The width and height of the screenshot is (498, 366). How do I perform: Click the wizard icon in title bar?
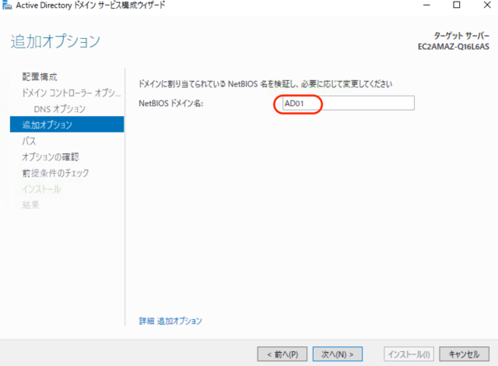coord(8,5)
